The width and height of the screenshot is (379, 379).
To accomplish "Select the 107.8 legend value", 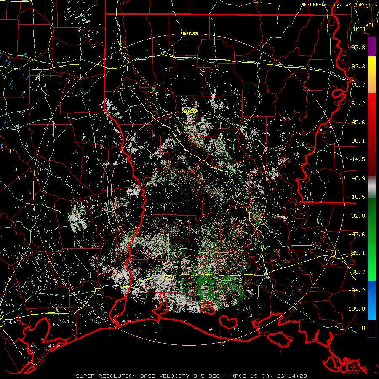I will click(x=357, y=47).
